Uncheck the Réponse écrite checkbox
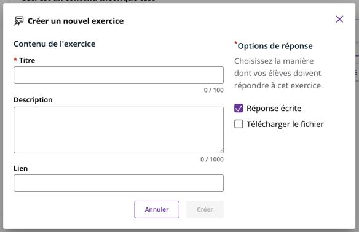The width and height of the screenshot is (359, 232). coord(239,109)
